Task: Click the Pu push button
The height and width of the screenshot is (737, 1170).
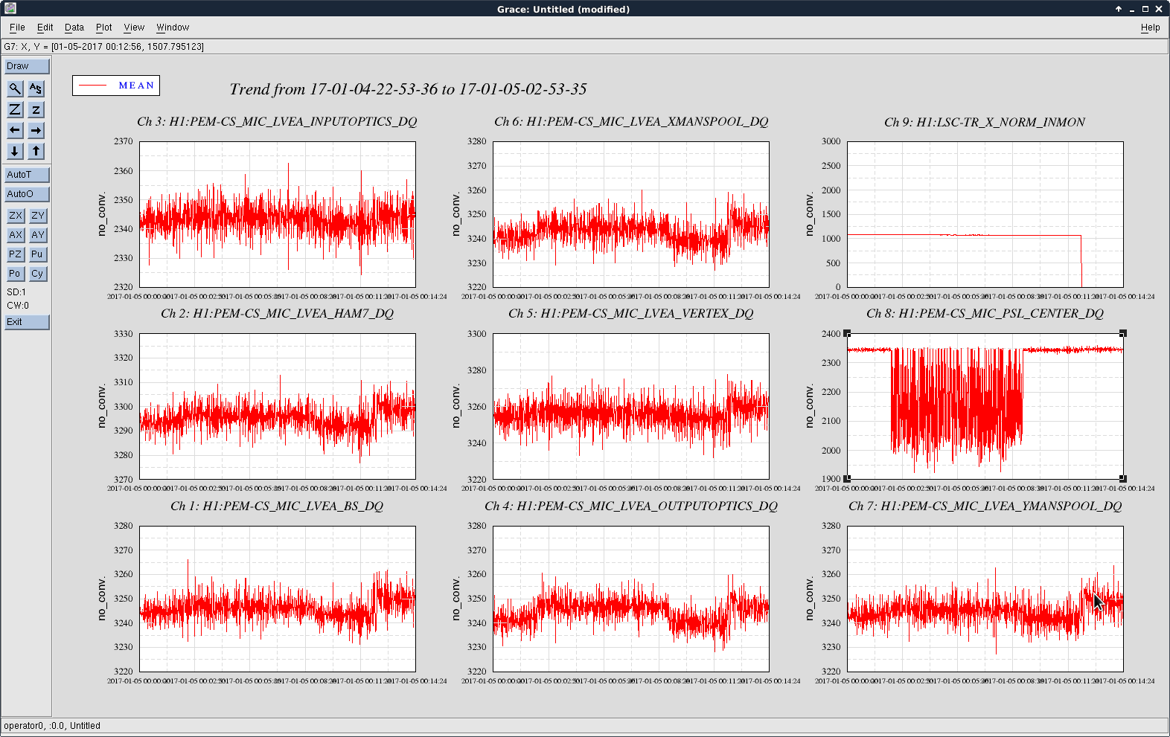Action: [38, 254]
